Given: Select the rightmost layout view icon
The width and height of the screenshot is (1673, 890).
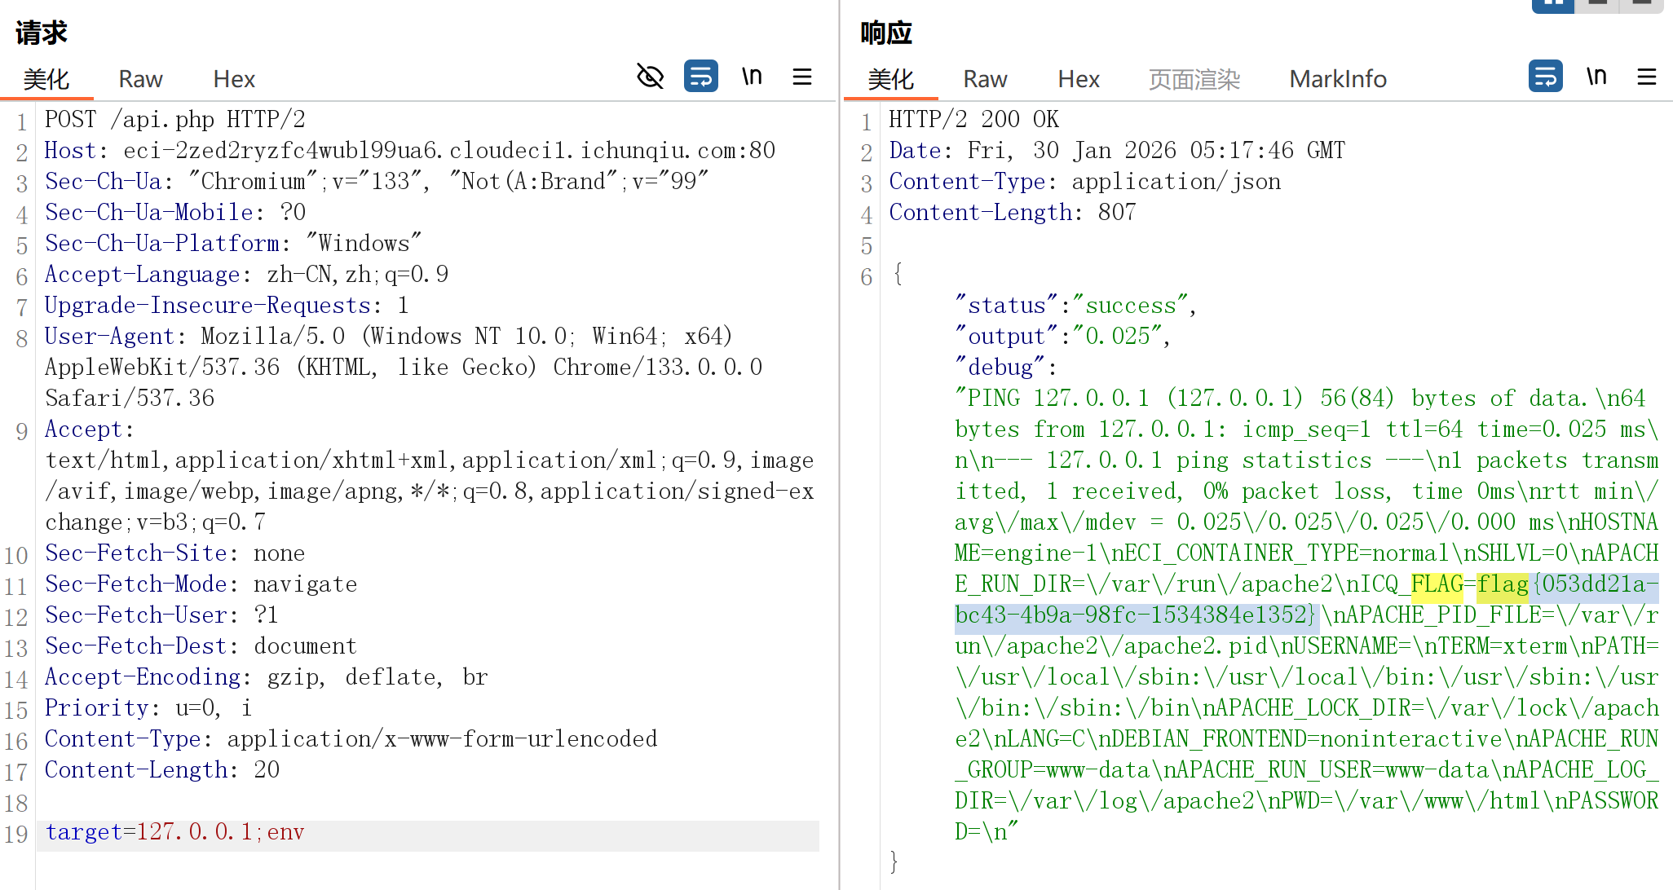Looking at the screenshot, I should 1642,5.
